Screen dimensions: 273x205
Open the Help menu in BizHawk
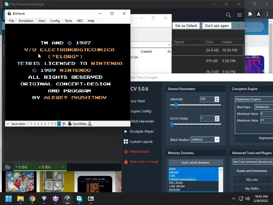click(91, 21)
